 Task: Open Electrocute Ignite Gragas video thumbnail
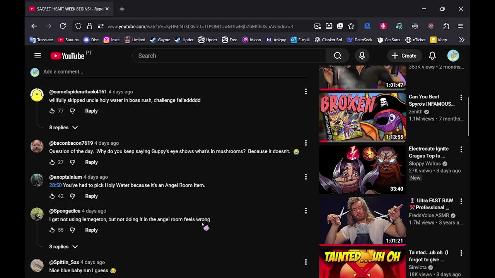pyautogui.click(x=362, y=170)
